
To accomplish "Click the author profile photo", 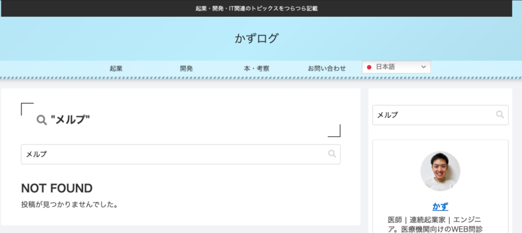I will (440, 171).
